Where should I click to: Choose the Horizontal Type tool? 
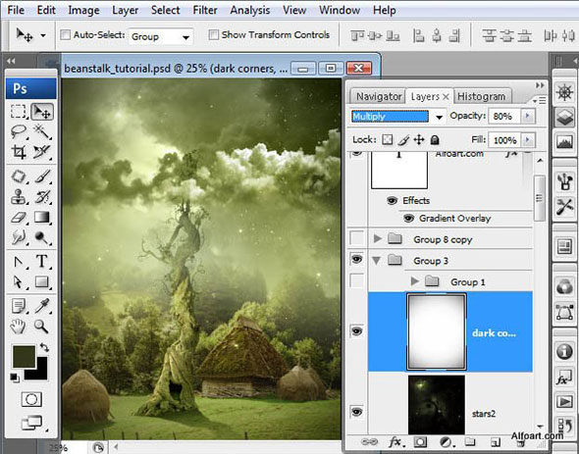[x=42, y=261]
